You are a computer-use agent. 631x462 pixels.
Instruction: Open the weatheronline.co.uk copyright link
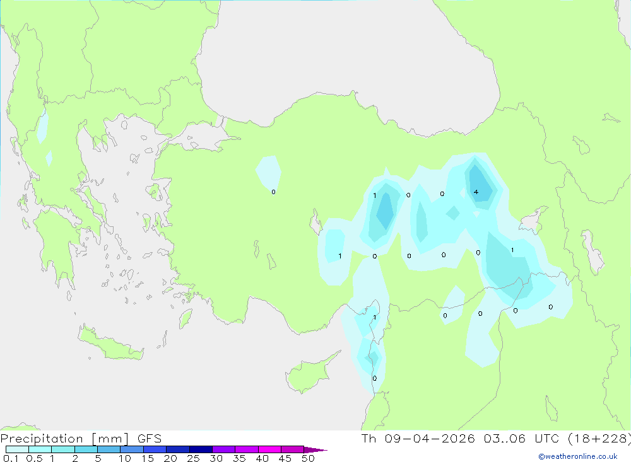[x=578, y=456]
